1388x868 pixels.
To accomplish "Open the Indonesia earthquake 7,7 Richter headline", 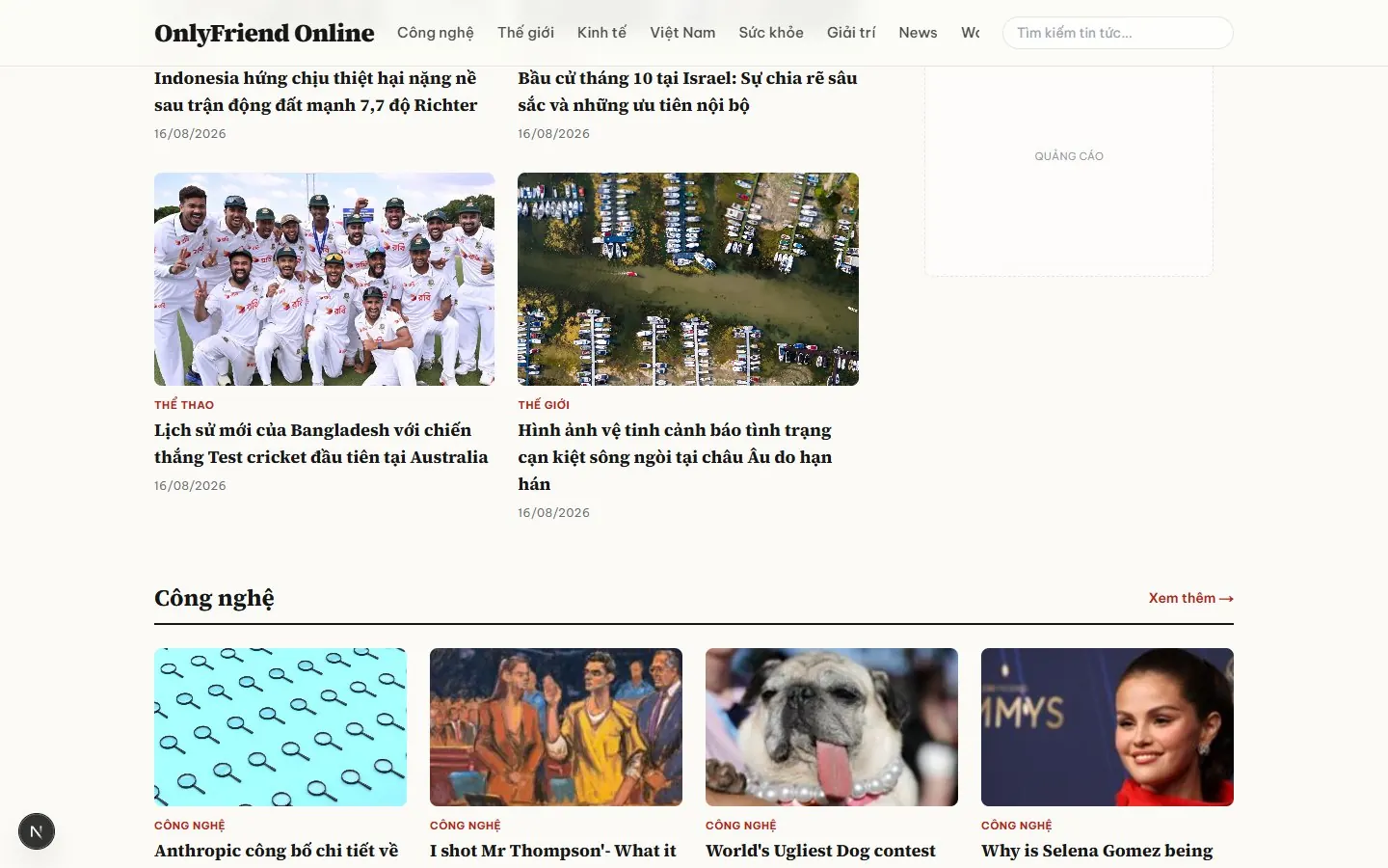I will [315, 92].
